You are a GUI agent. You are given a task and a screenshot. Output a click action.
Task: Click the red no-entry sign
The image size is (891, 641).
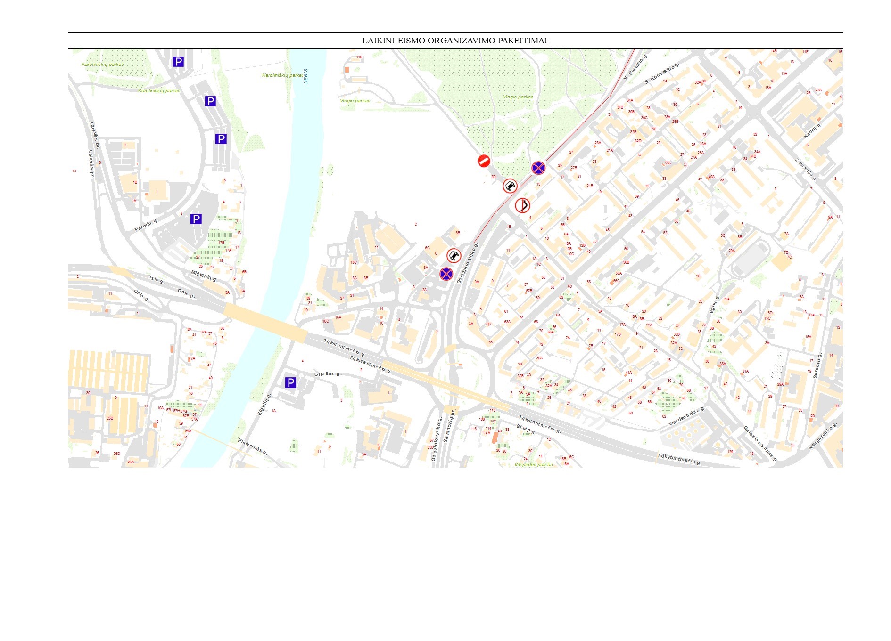pyautogui.click(x=484, y=161)
